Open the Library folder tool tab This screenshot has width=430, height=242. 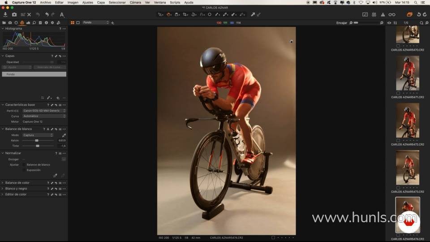coord(4,23)
